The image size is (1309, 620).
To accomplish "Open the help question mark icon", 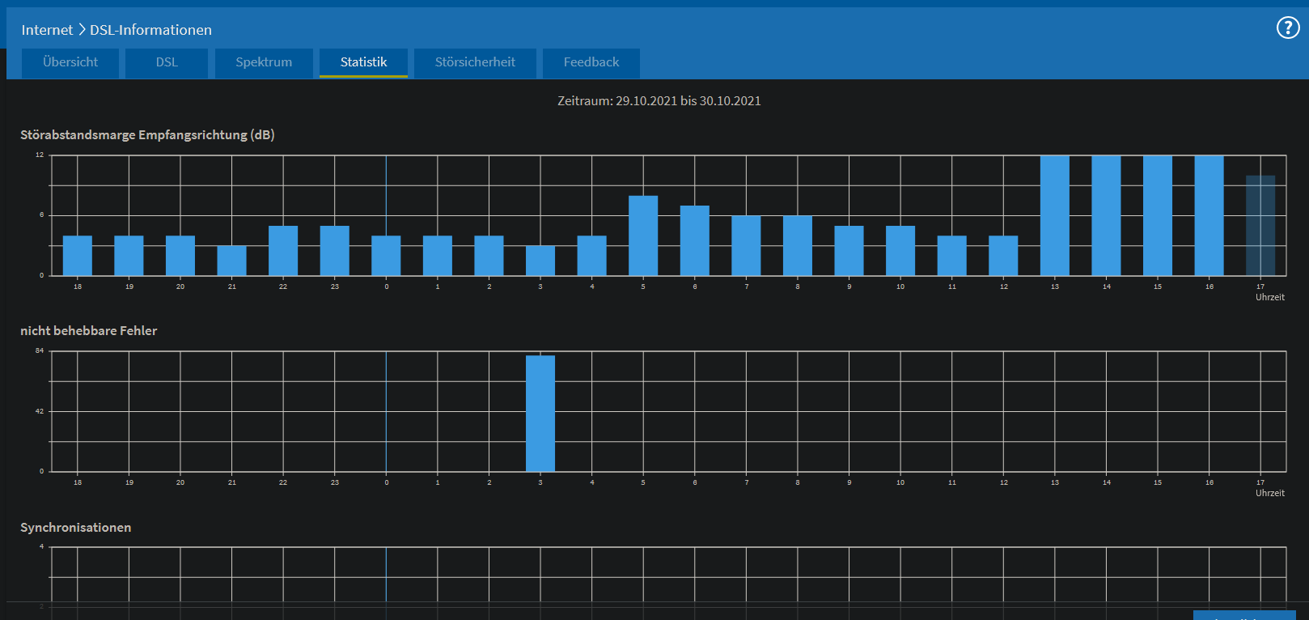I will tap(1287, 28).
